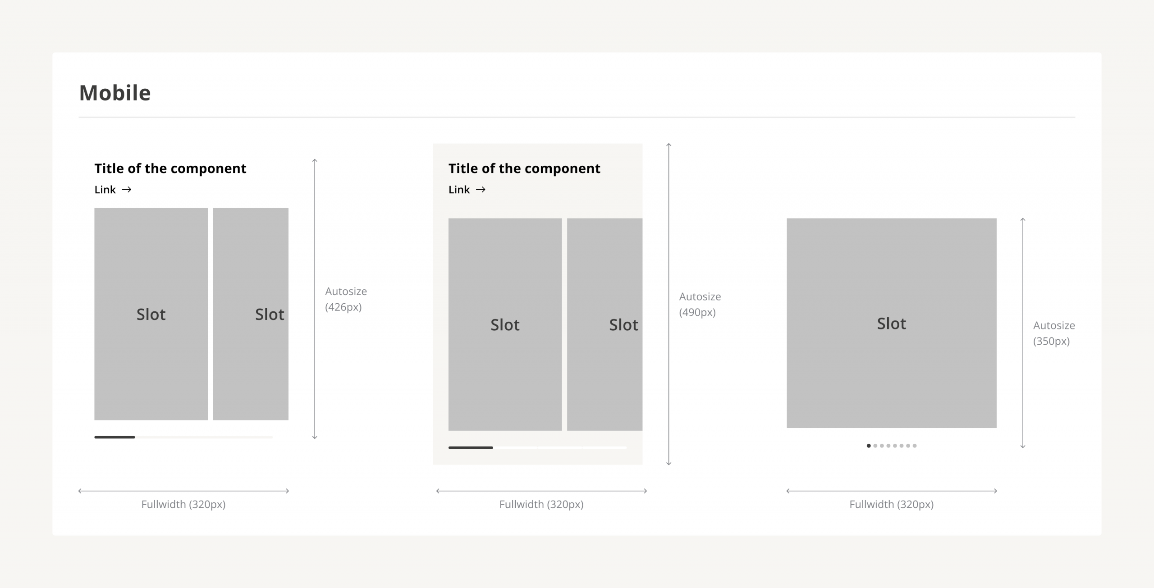Select the second pagination dot under the large Slot
Screen dimensions: 1154x588
(x=875, y=446)
